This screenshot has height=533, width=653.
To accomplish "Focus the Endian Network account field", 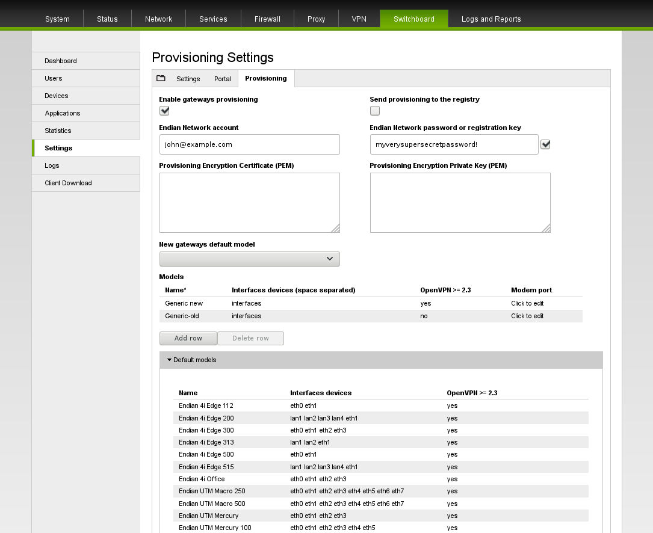I will [249, 144].
